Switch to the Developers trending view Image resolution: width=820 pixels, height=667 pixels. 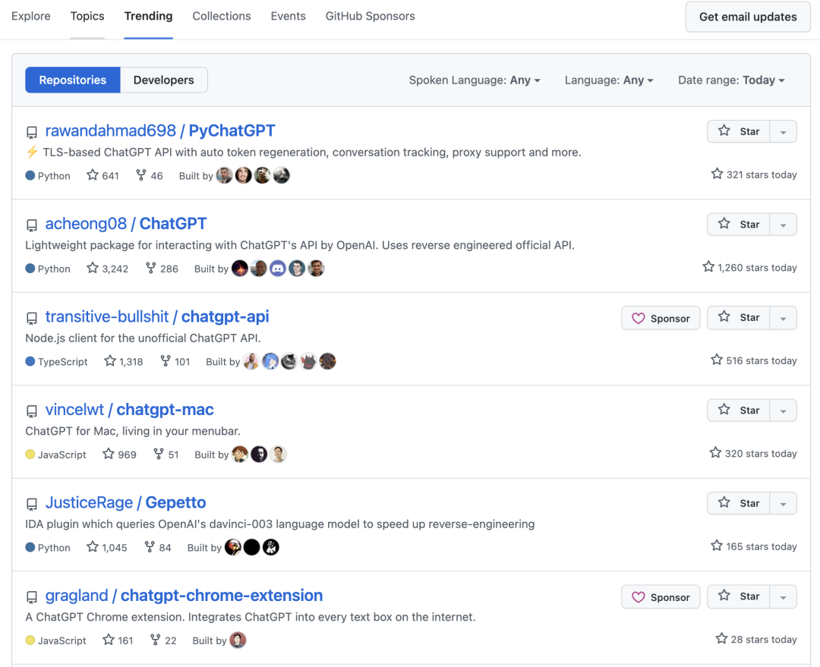164,80
